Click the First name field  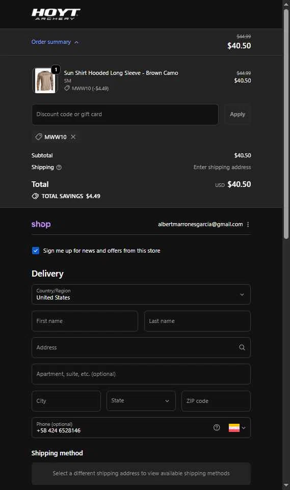[x=85, y=321]
